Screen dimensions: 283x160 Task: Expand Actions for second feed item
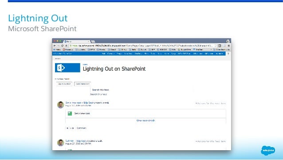point(210,141)
